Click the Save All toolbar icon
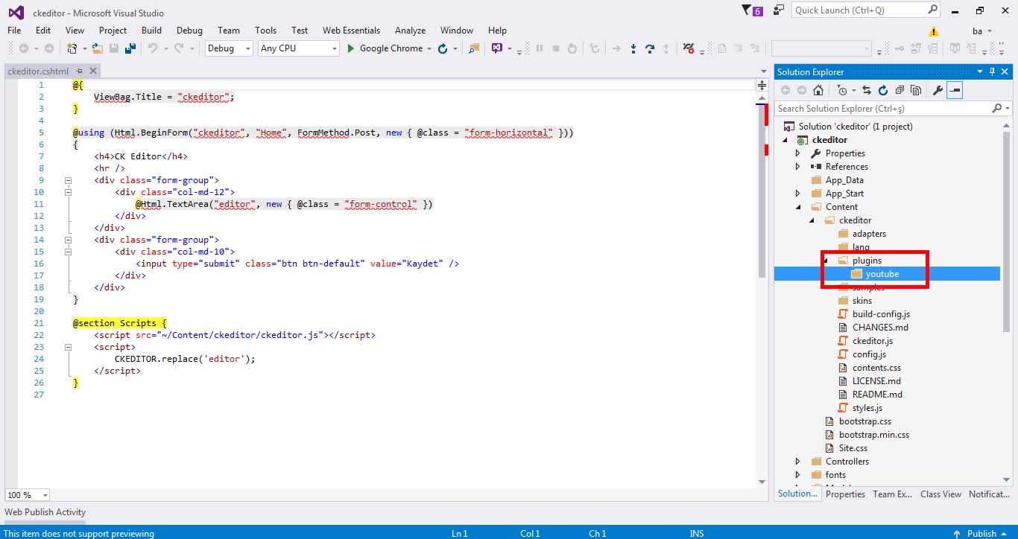 [130, 48]
